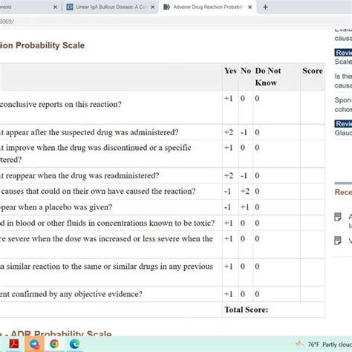Click the 'Yes' column header
Image resolution: width=352 pixels, height=352 pixels.
[230, 71]
